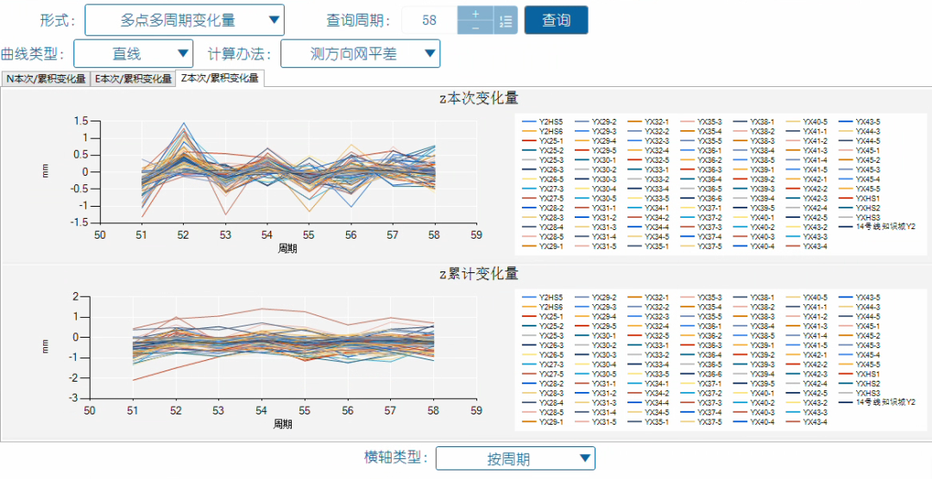Expand the 横轴类型 dropdown set to 按周期
The width and height of the screenshot is (932, 479).
515,458
